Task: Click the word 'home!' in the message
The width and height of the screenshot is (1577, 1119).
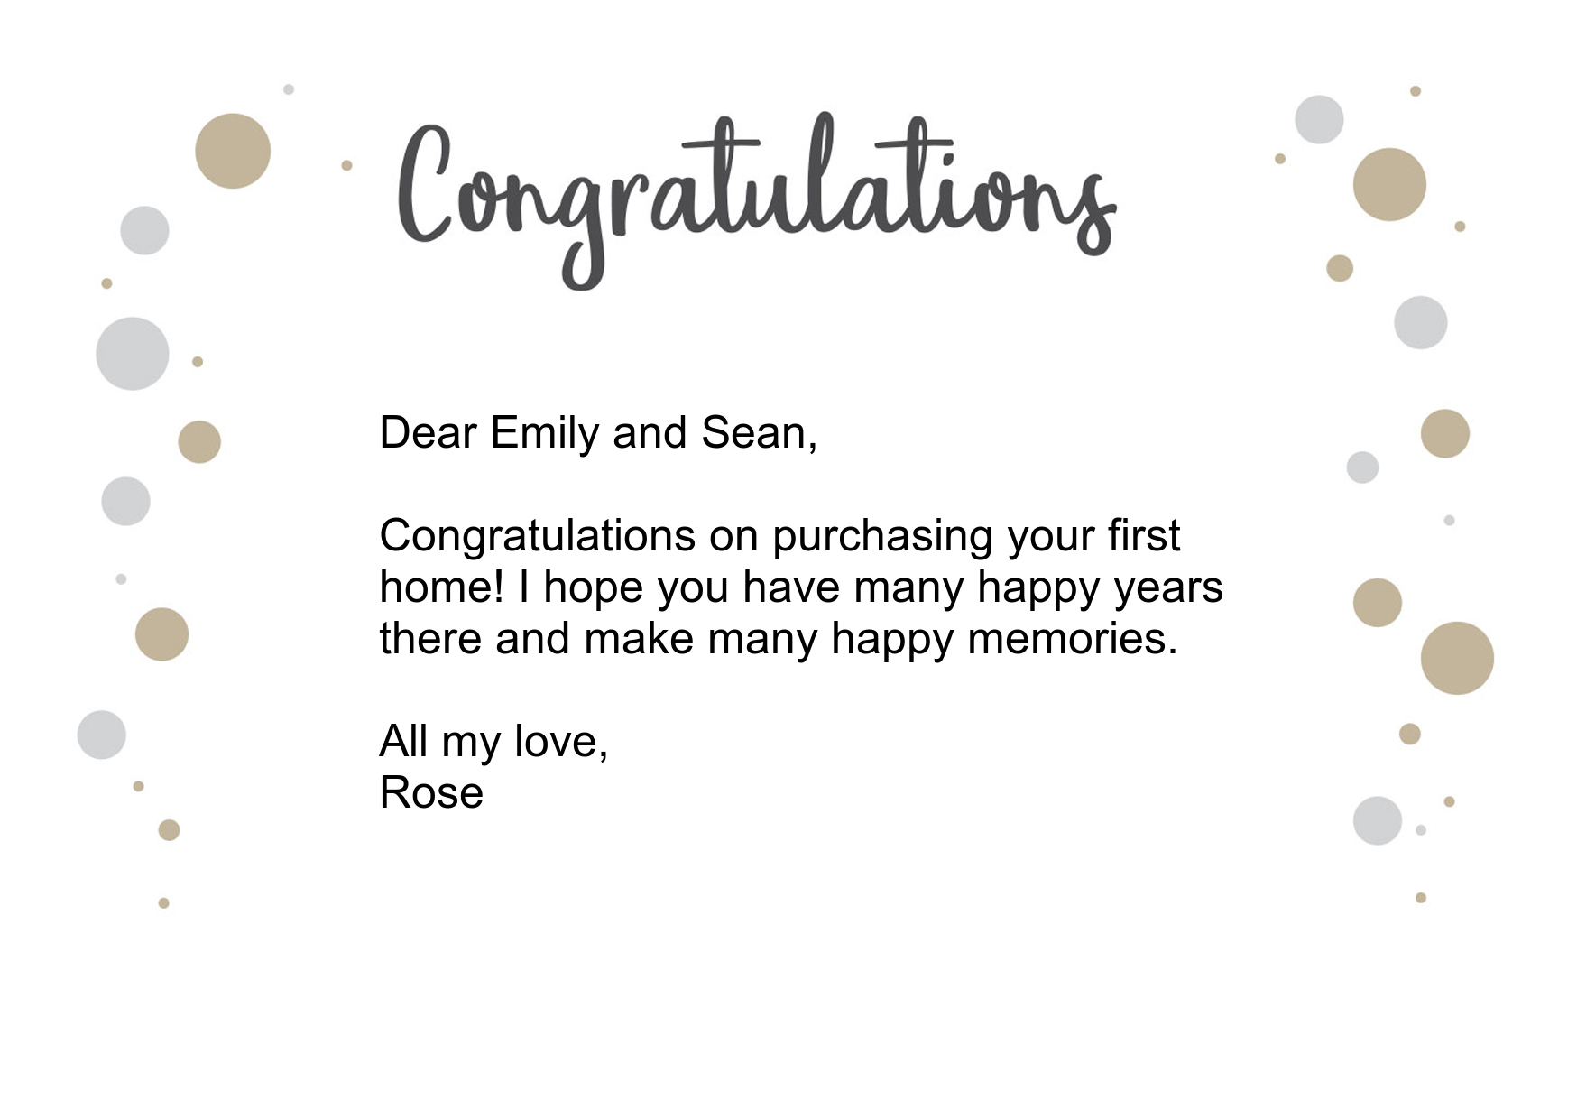Action: coord(442,587)
